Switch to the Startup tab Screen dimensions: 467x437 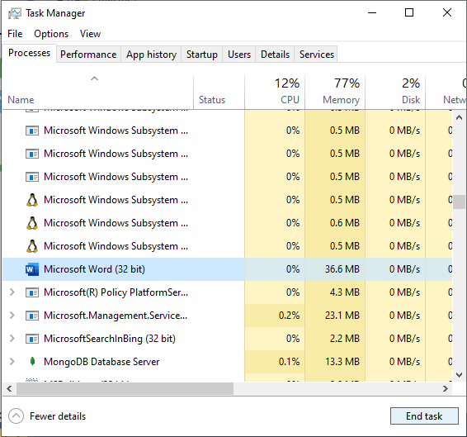(x=202, y=55)
